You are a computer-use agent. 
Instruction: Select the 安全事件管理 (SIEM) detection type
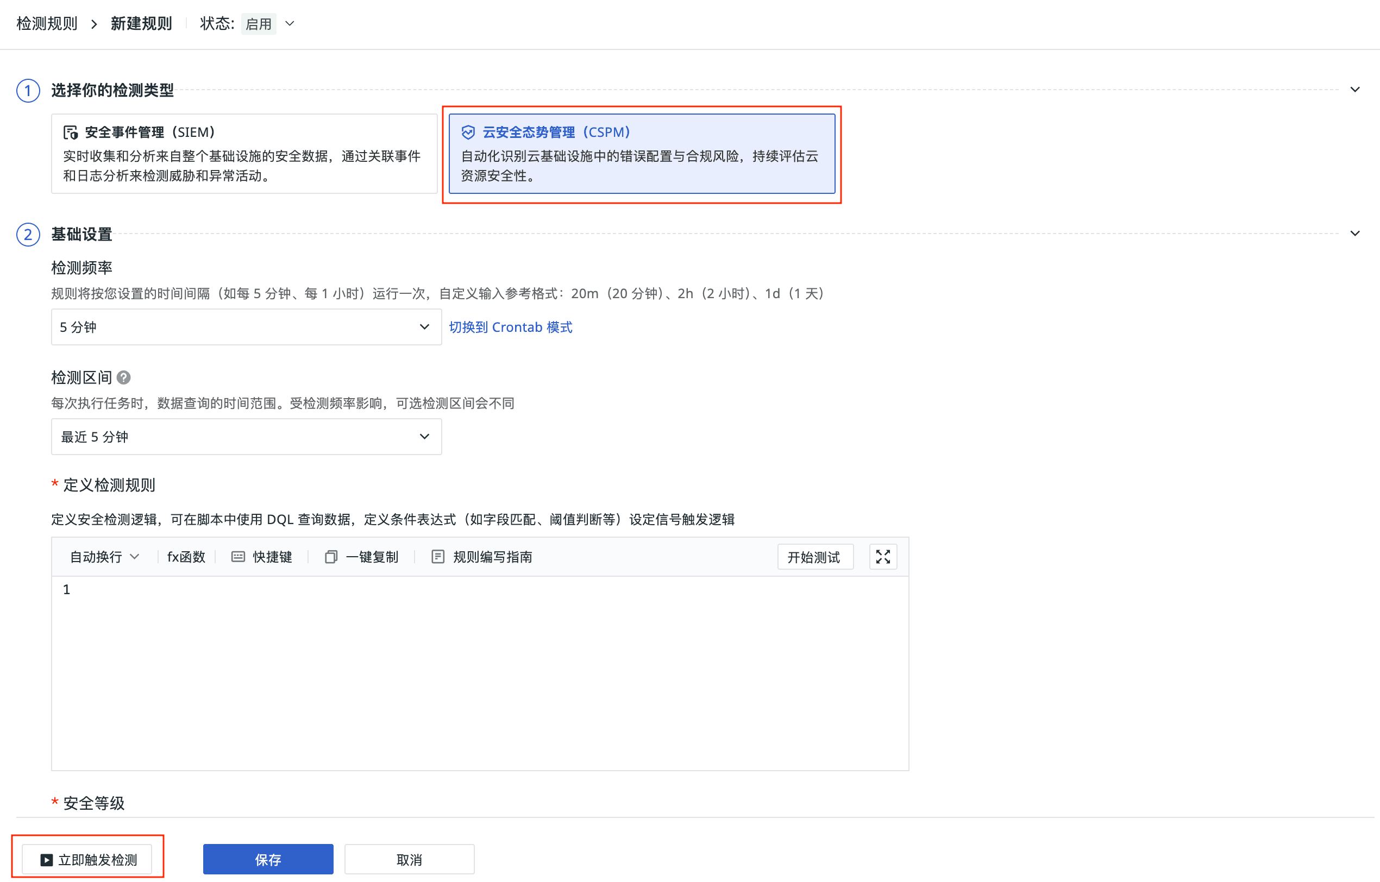click(244, 154)
